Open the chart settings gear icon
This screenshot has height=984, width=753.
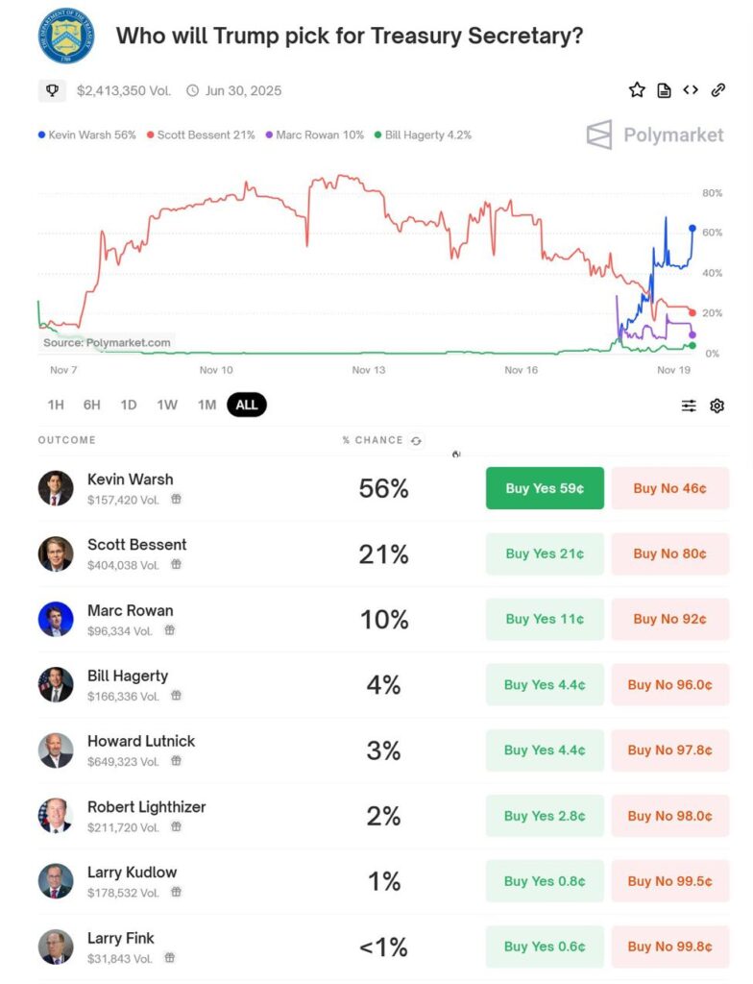(x=717, y=406)
